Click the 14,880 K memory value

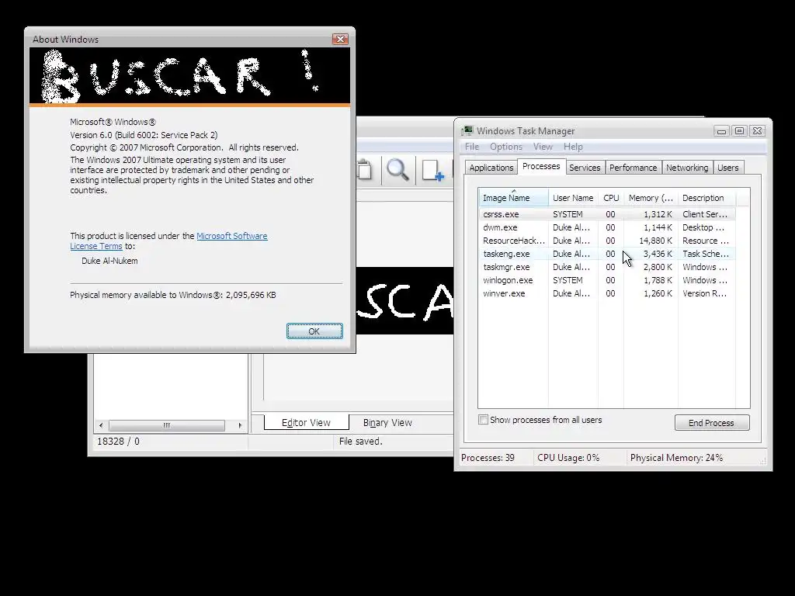pyautogui.click(x=655, y=241)
